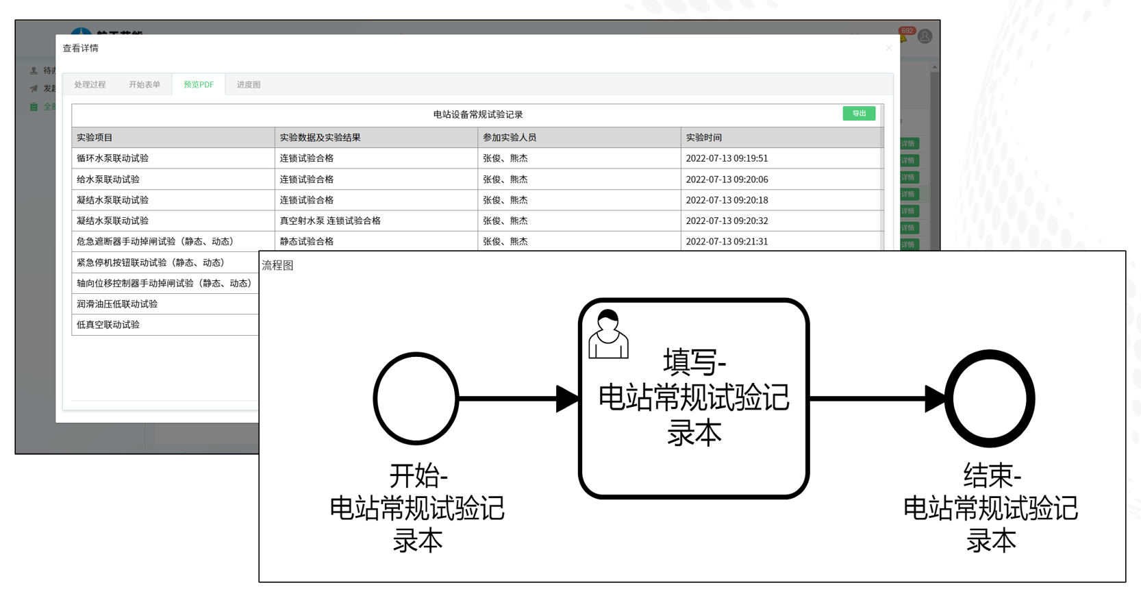Image resolution: width=1141 pixels, height=596 pixels.
Task: Click the PDF preview table's vertical scrollbar
Action: 881,178
